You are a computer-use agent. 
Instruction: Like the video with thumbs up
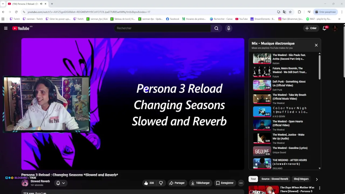click(x=149, y=183)
